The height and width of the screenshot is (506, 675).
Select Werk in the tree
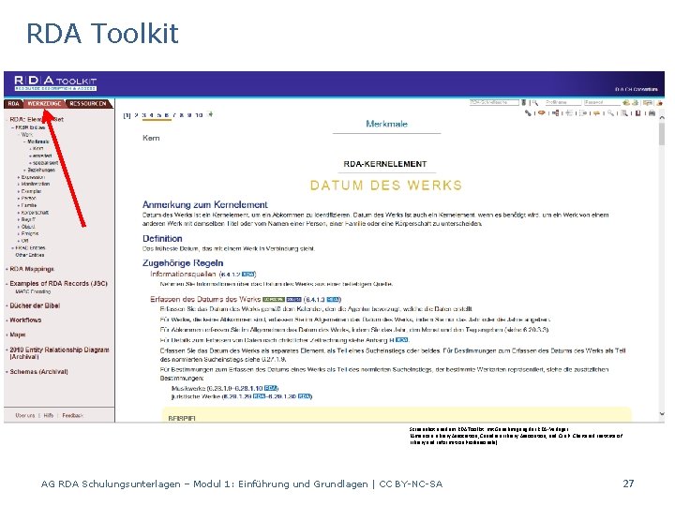(x=26, y=135)
